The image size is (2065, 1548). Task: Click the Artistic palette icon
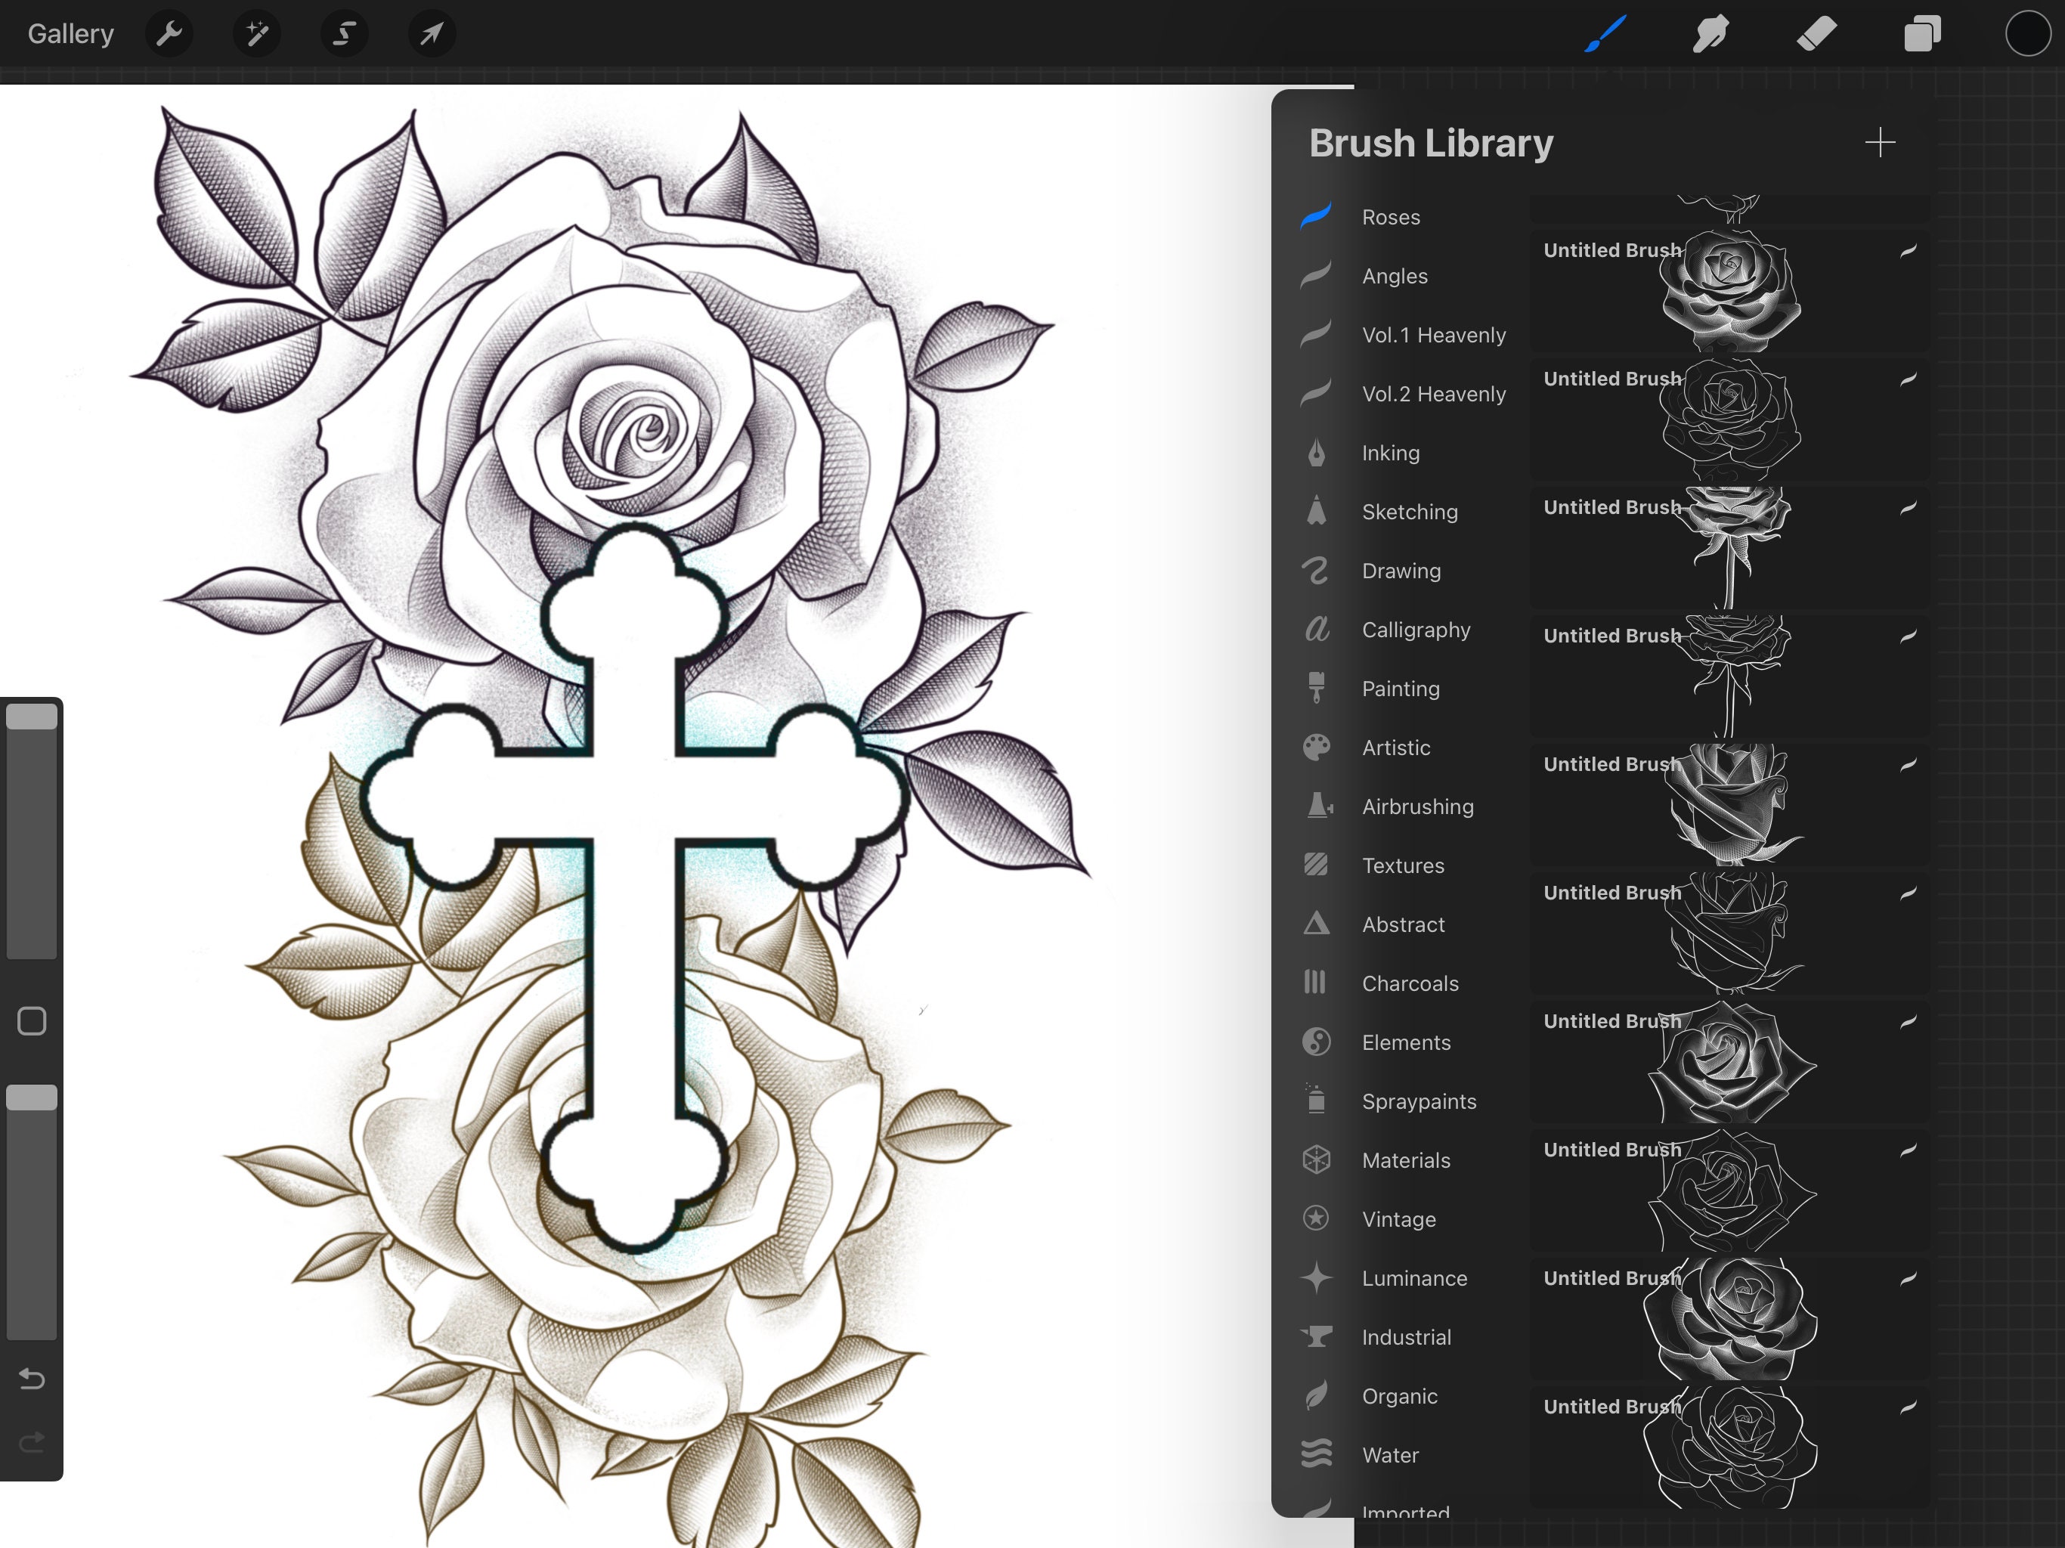tap(1316, 747)
